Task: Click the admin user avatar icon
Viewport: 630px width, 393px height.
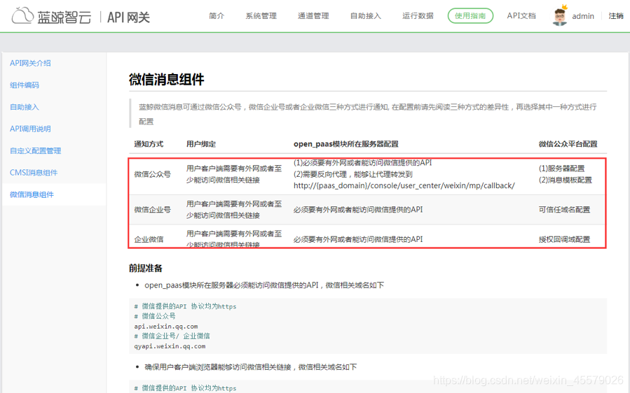Action: click(560, 15)
